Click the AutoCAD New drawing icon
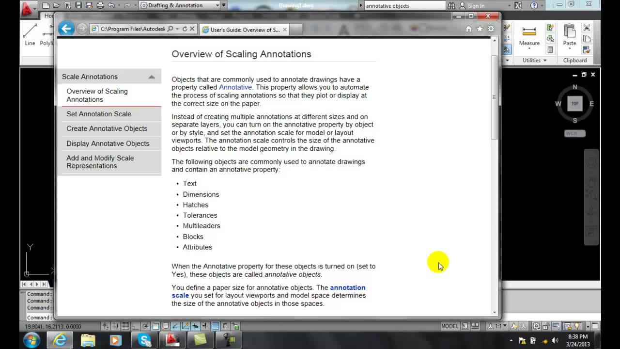Image resolution: width=620 pixels, height=349 pixels. pyautogui.click(x=46, y=6)
